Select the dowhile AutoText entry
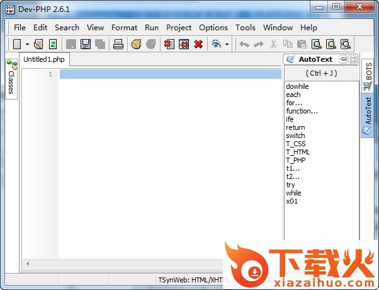379x290 pixels. pos(297,86)
